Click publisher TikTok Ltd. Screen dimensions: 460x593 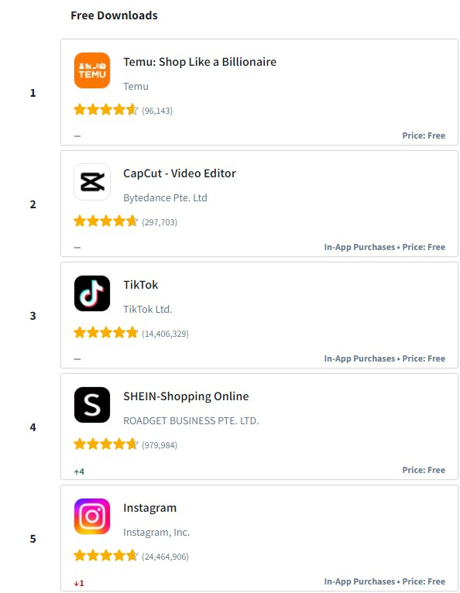148,310
